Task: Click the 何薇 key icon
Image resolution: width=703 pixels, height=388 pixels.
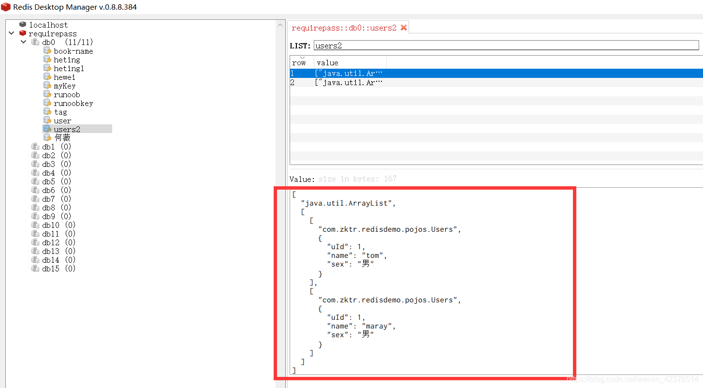Action: (x=47, y=138)
